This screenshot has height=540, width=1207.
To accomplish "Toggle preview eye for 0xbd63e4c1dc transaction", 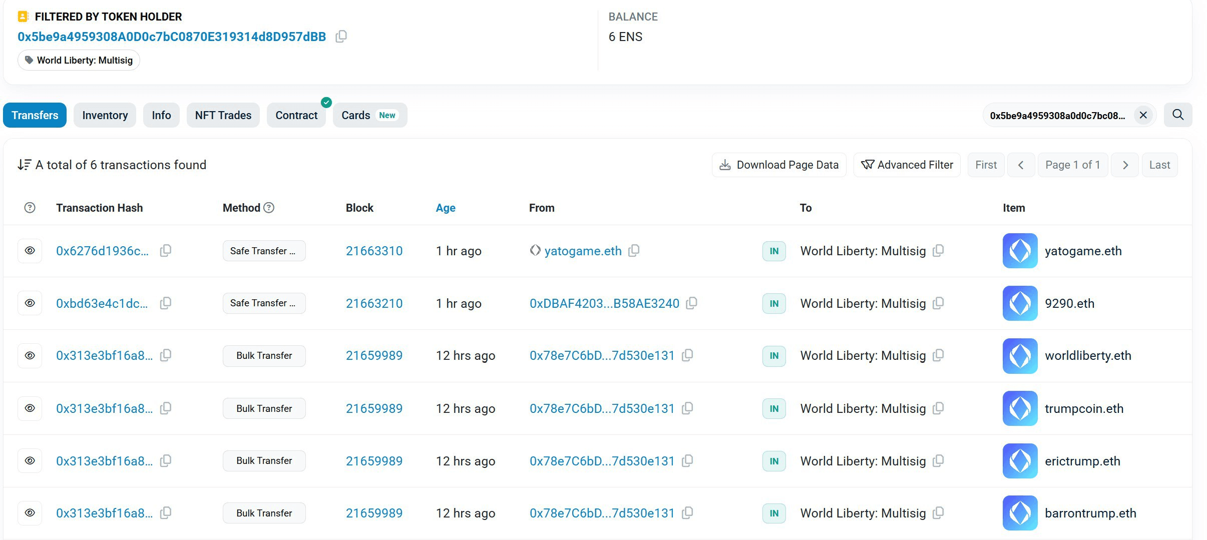I will (x=30, y=303).
